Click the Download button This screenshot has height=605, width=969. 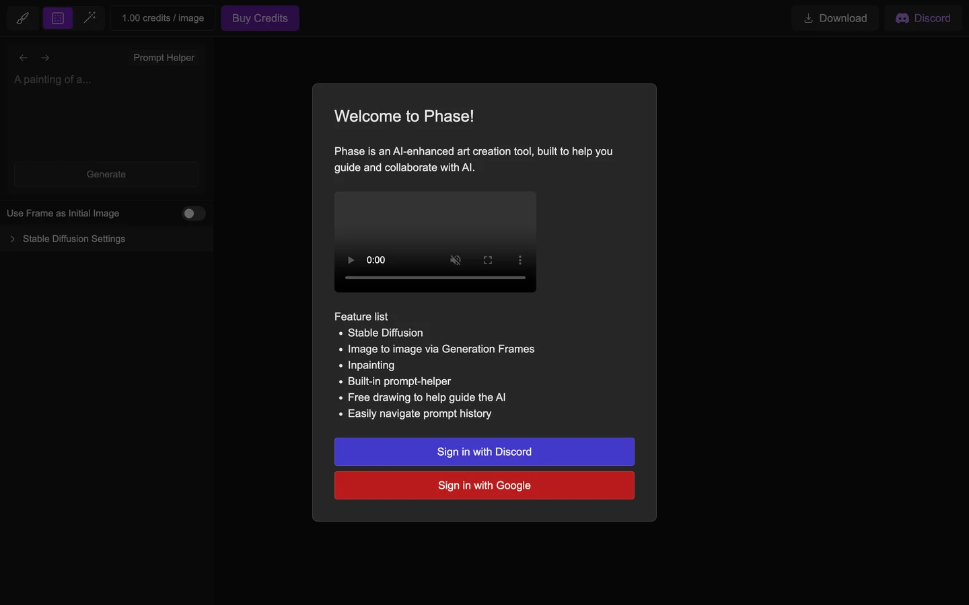(835, 18)
